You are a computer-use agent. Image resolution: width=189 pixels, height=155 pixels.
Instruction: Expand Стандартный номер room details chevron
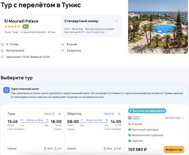pyautogui.click(x=117, y=21)
